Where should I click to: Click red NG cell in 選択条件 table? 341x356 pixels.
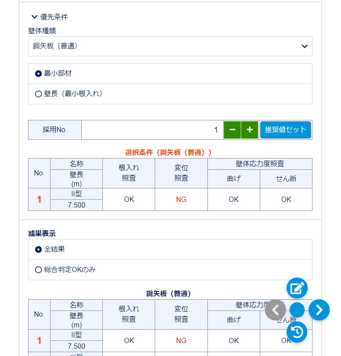click(181, 200)
